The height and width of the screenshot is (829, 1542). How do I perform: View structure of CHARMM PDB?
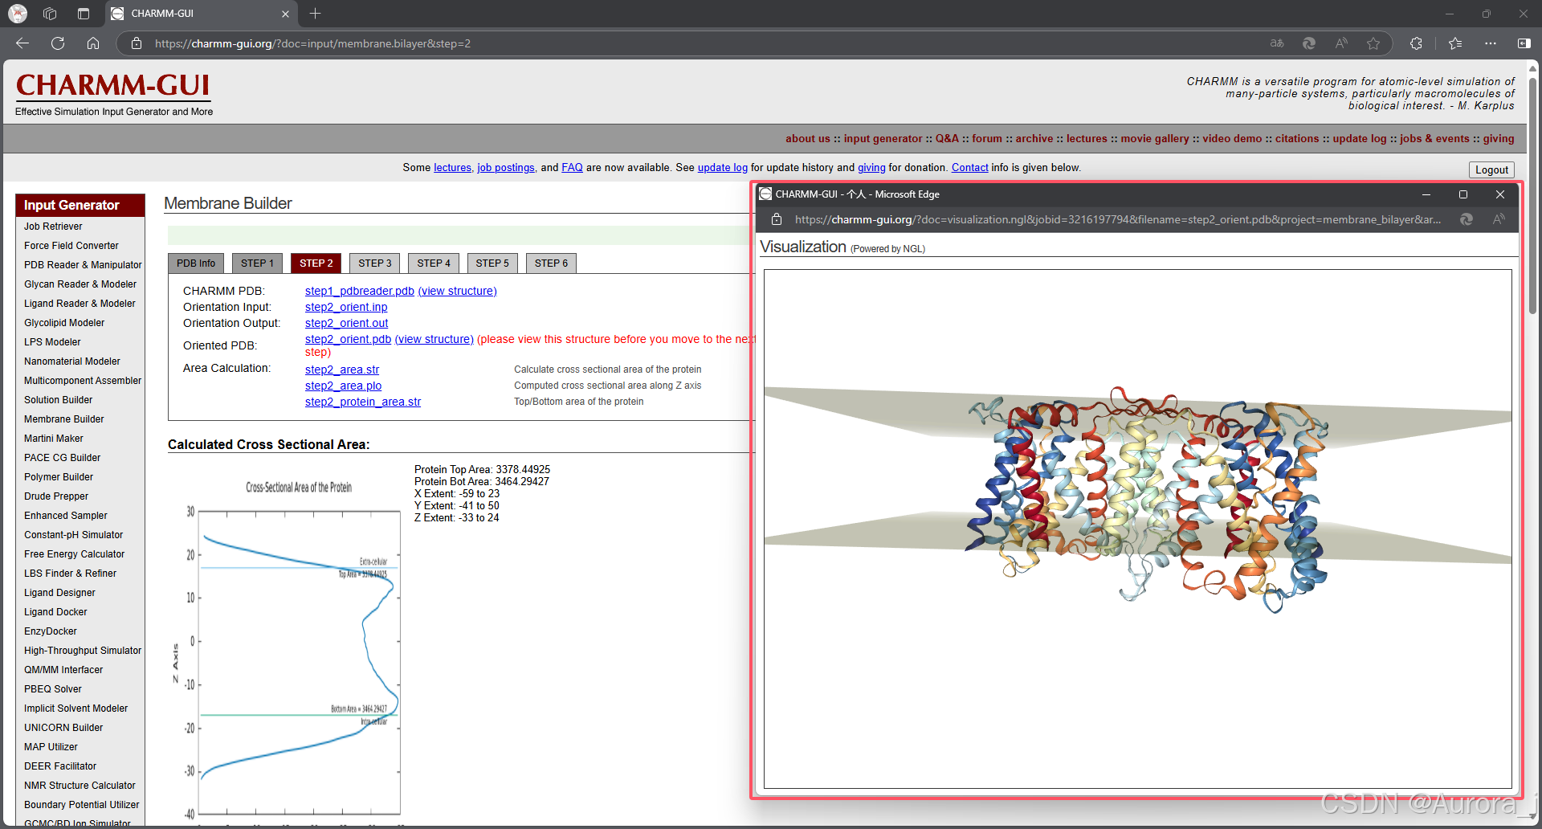[458, 291]
